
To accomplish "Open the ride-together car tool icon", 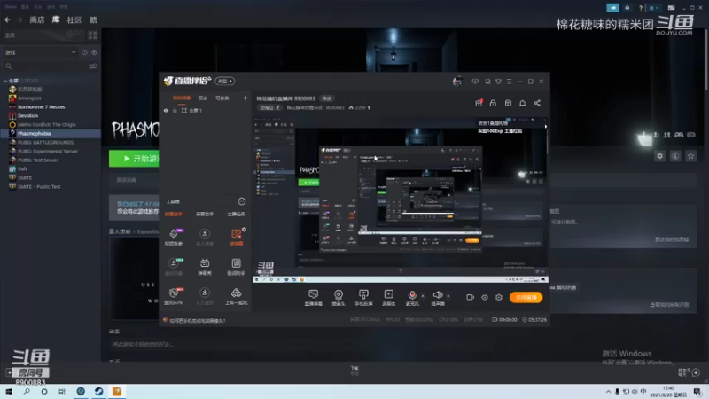I will click(x=236, y=296).
